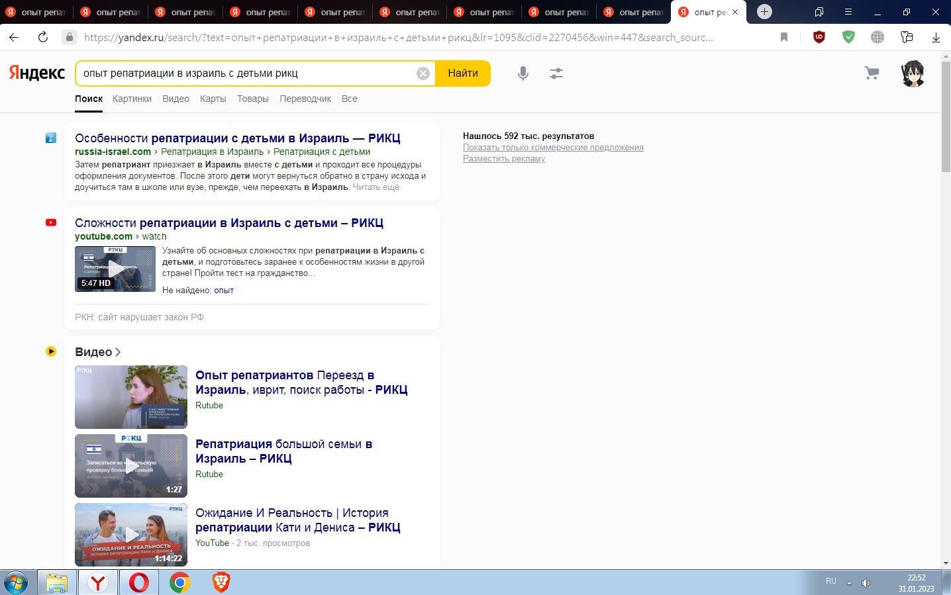Click the russia-israel.com domain link
Image resolution: width=951 pixels, height=595 pixels.
coord(113,152)
